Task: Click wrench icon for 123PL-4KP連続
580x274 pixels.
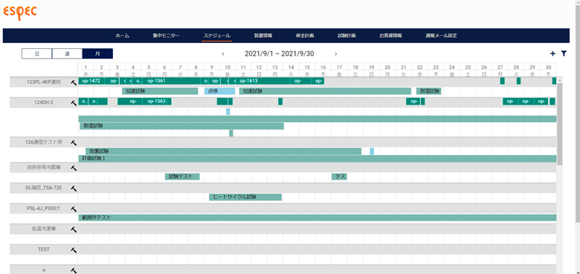Action: click(74, 82)
